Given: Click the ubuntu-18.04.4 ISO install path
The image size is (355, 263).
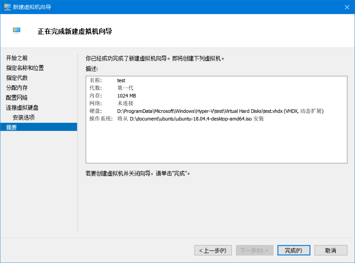Looking at the screenshot, I should pos(191,119).
